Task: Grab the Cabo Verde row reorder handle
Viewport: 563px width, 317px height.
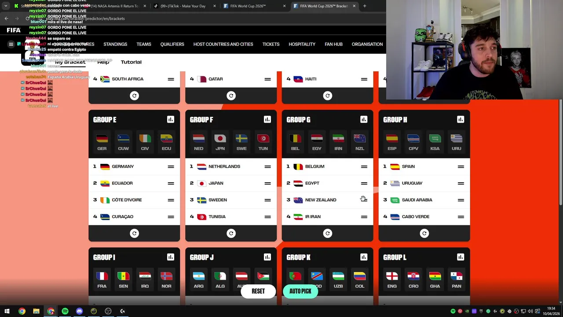Action: point(461,217)
